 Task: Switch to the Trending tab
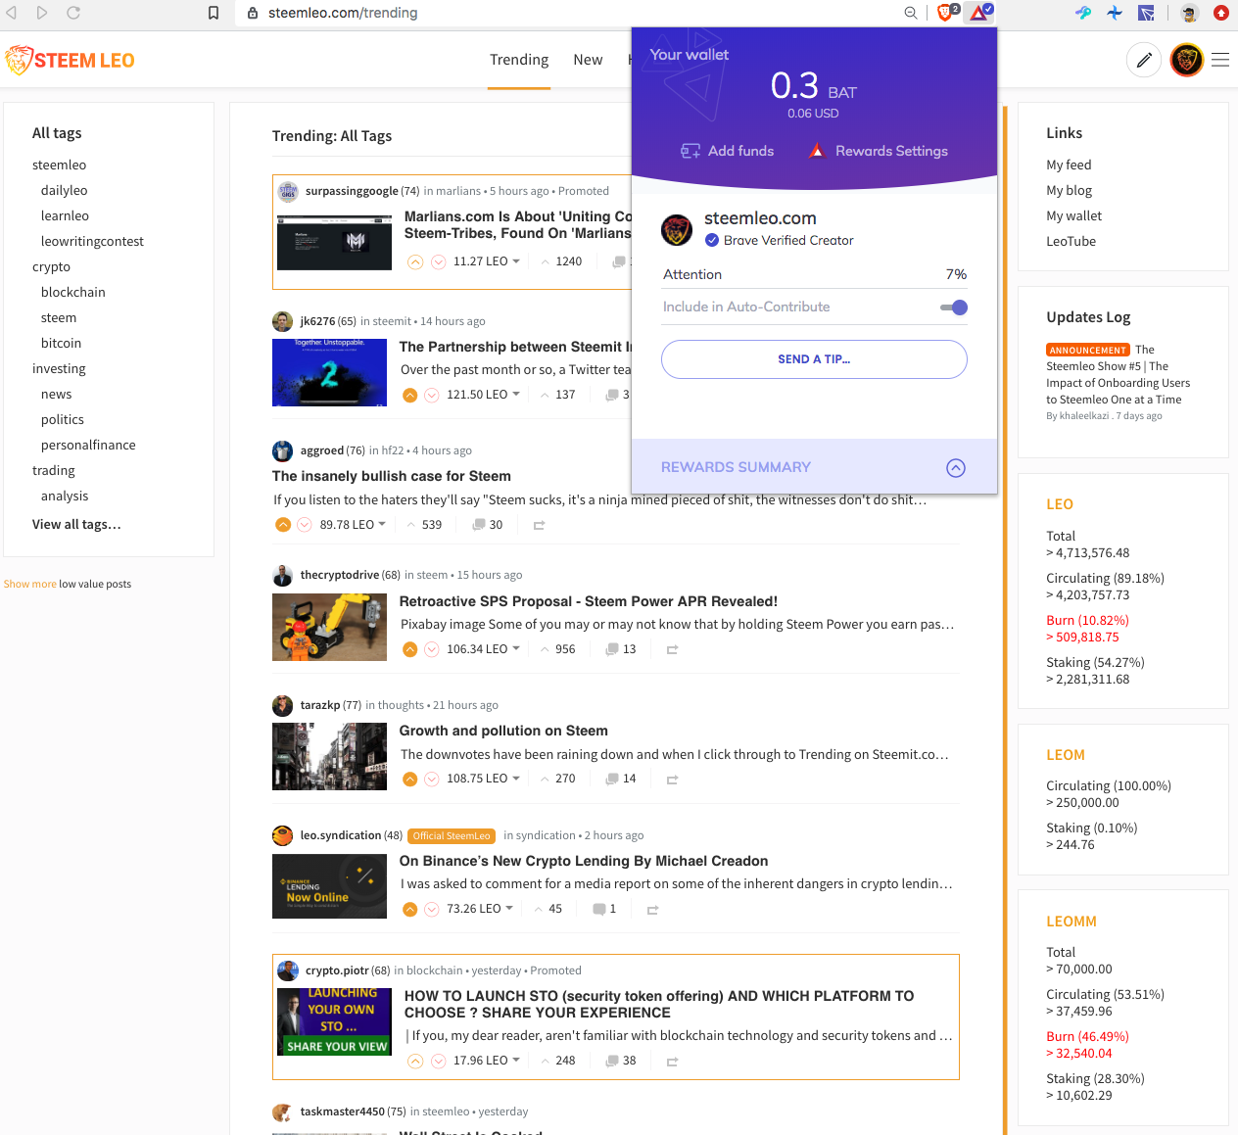click(x=519, y=60)
